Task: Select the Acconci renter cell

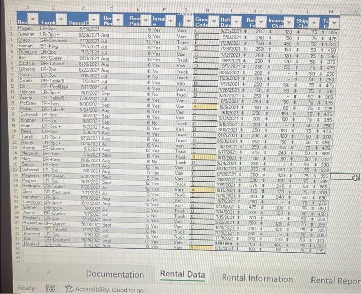Action: [x=34, y=234]
